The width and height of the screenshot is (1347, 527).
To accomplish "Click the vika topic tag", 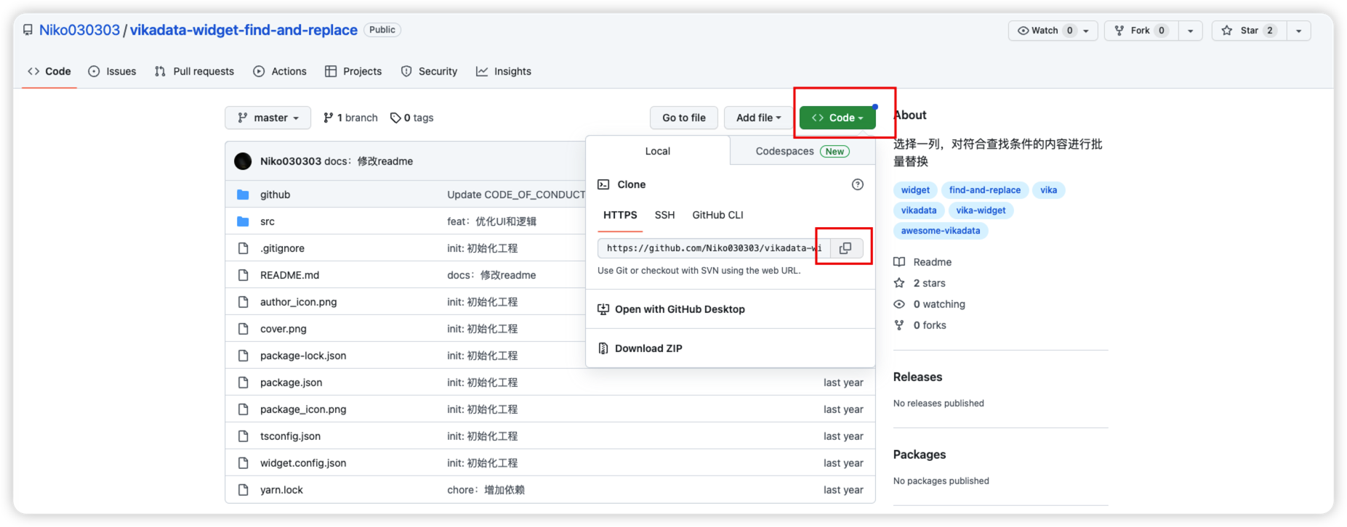I will [x=1048, y=190].
